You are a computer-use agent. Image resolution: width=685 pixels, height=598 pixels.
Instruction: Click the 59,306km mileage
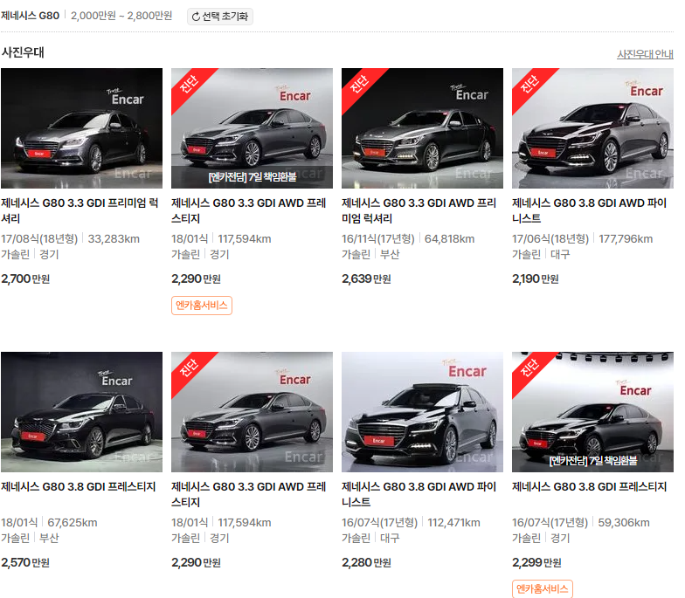pos(624,523)
